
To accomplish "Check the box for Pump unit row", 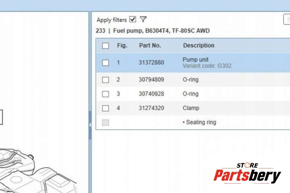I will tap(106, 62).
